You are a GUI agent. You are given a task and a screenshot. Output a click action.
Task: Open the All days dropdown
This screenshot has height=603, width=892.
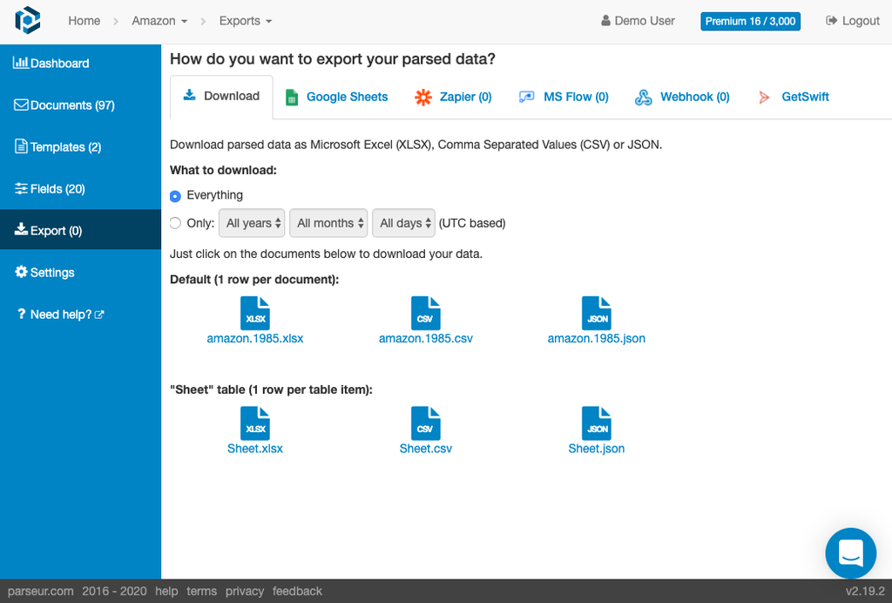(403, 223)
